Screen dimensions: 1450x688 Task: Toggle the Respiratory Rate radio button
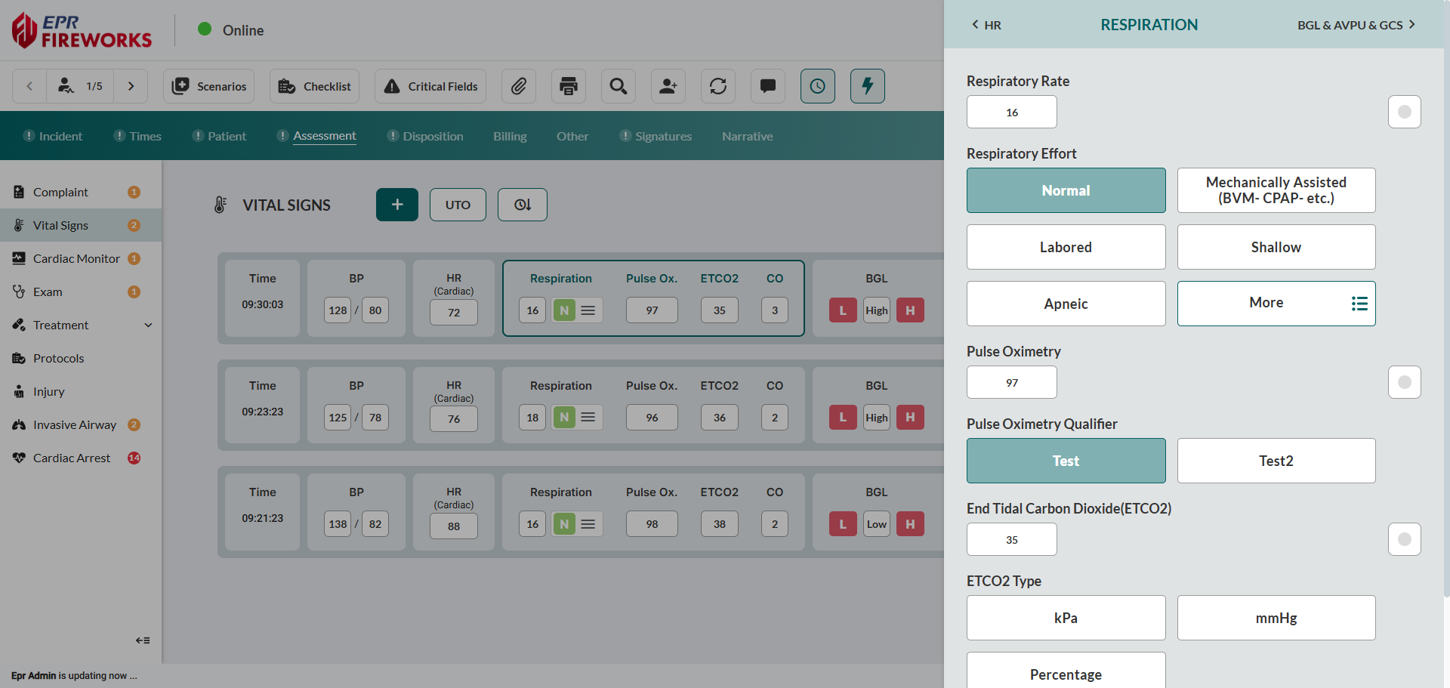1404,112
